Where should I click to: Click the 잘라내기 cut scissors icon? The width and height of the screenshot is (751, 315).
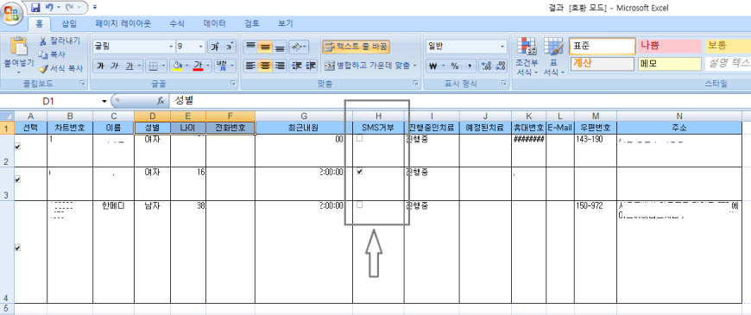pyautogui.click(x=43, y=41)
